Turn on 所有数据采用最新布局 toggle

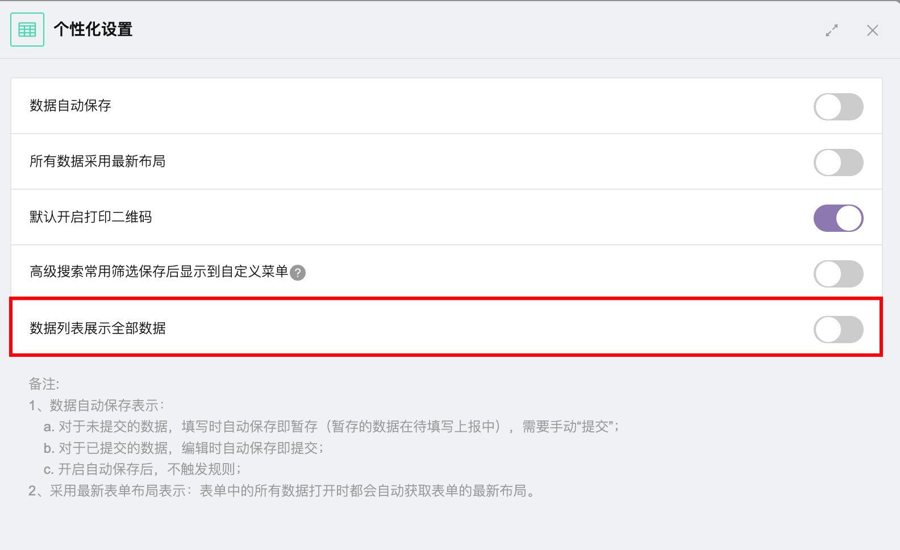tap(839, 163)
